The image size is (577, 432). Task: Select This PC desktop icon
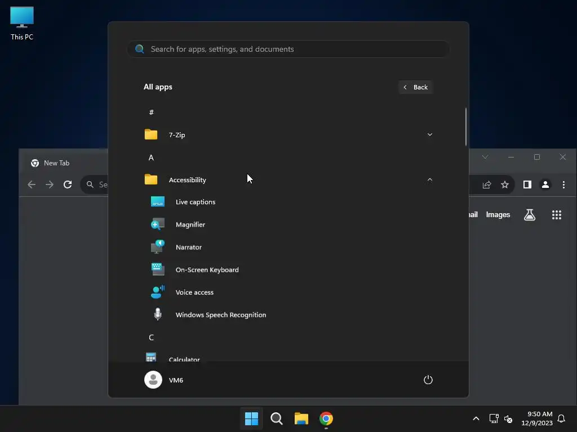pyautogui.click(x=22, y=24)
